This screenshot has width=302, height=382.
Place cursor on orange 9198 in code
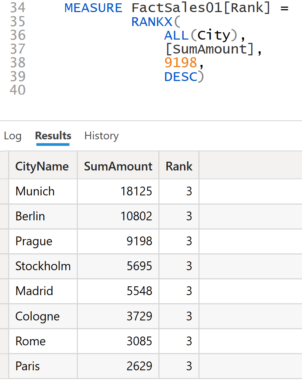181,63
